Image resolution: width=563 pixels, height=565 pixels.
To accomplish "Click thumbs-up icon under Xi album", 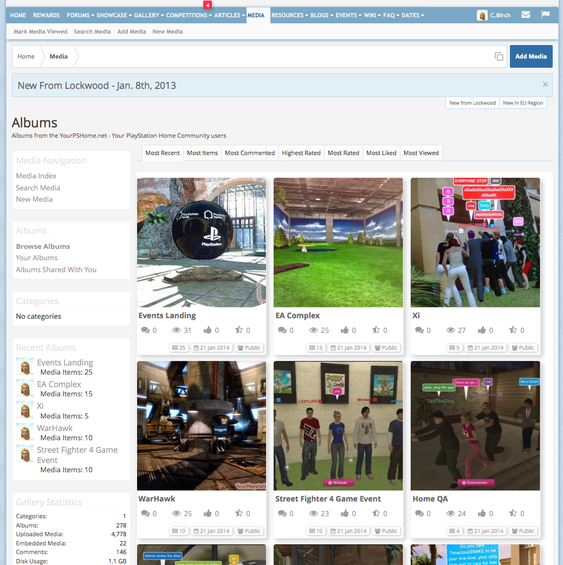I will [482, 330].
